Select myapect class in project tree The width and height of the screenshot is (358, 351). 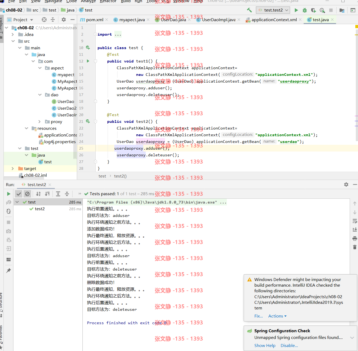(x=66, y=75)
